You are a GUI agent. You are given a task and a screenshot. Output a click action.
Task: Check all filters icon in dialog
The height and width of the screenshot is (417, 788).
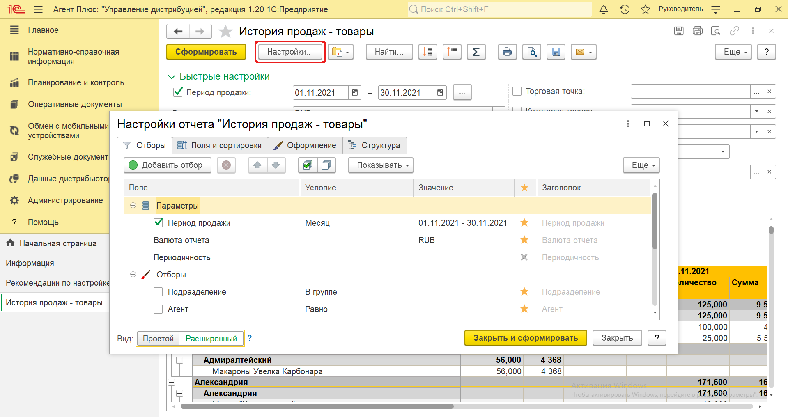pos(308,165)
